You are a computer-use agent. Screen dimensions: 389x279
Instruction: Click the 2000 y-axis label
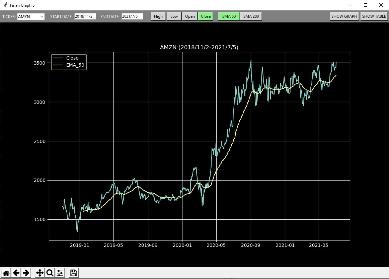click(x=40, y=181)
